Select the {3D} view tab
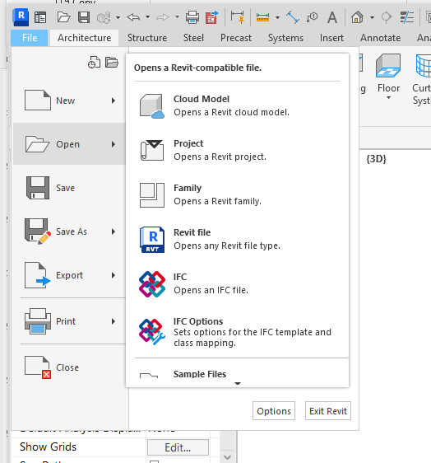Screen dimensions: 431x463 (376, 159)
